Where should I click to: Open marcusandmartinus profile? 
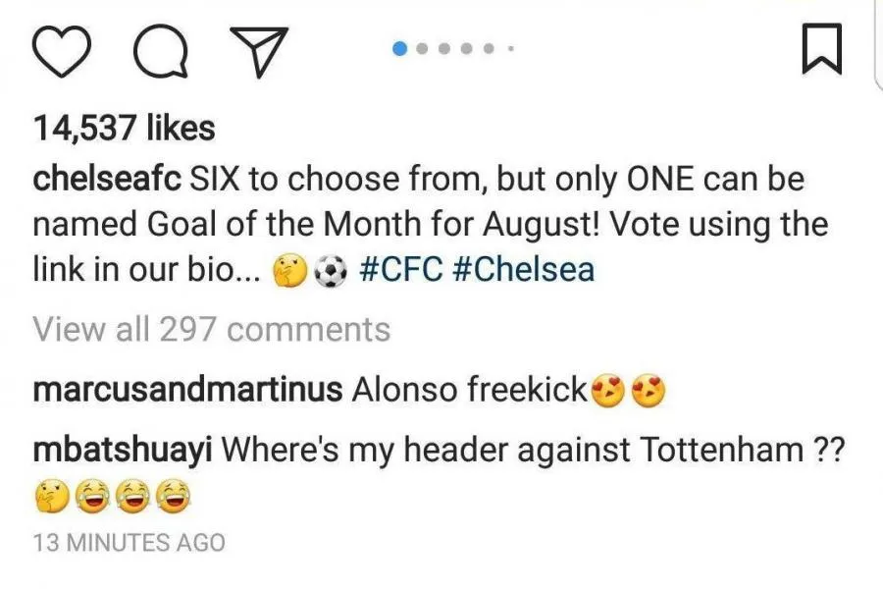187,390
